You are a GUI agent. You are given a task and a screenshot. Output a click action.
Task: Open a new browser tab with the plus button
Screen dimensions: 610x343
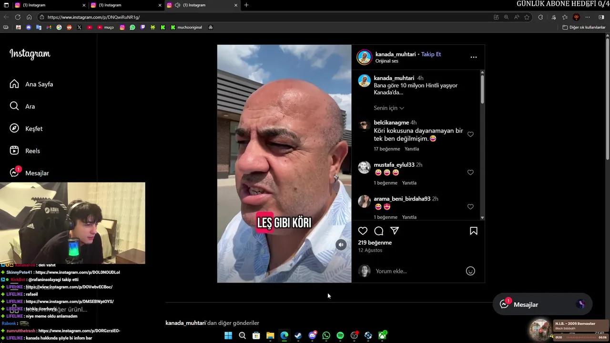[246, 5]
